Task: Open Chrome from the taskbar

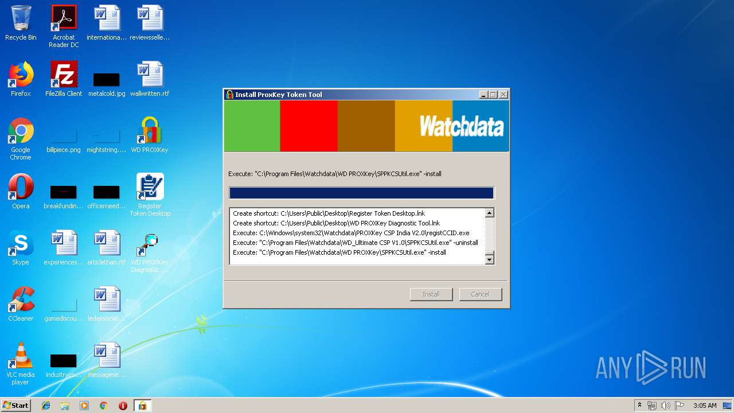Action: coord(104,406)
